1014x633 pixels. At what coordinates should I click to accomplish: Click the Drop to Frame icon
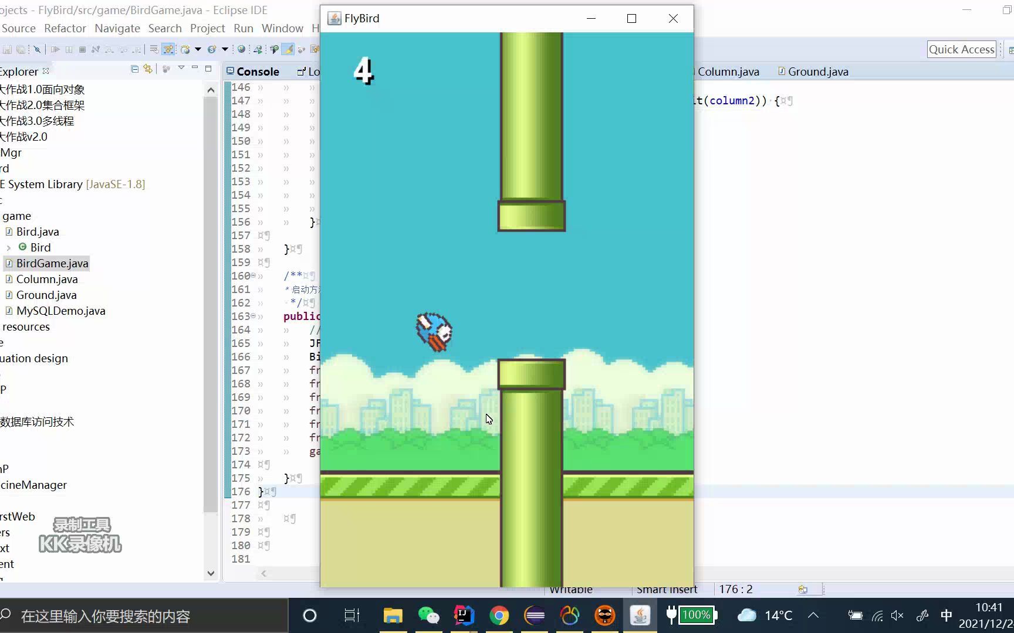pyautogui.click(x=154, y=49)
